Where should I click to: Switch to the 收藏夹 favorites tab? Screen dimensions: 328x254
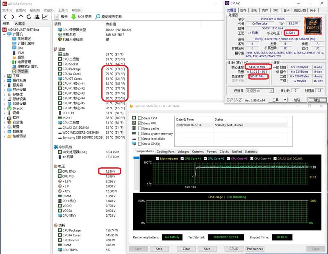coord(20,24)
